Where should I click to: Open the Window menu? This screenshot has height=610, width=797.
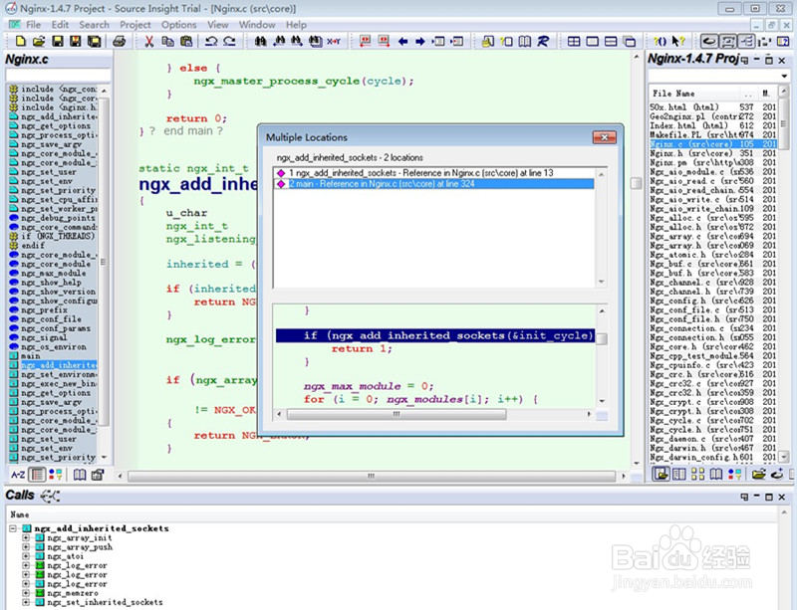[257, 24]
